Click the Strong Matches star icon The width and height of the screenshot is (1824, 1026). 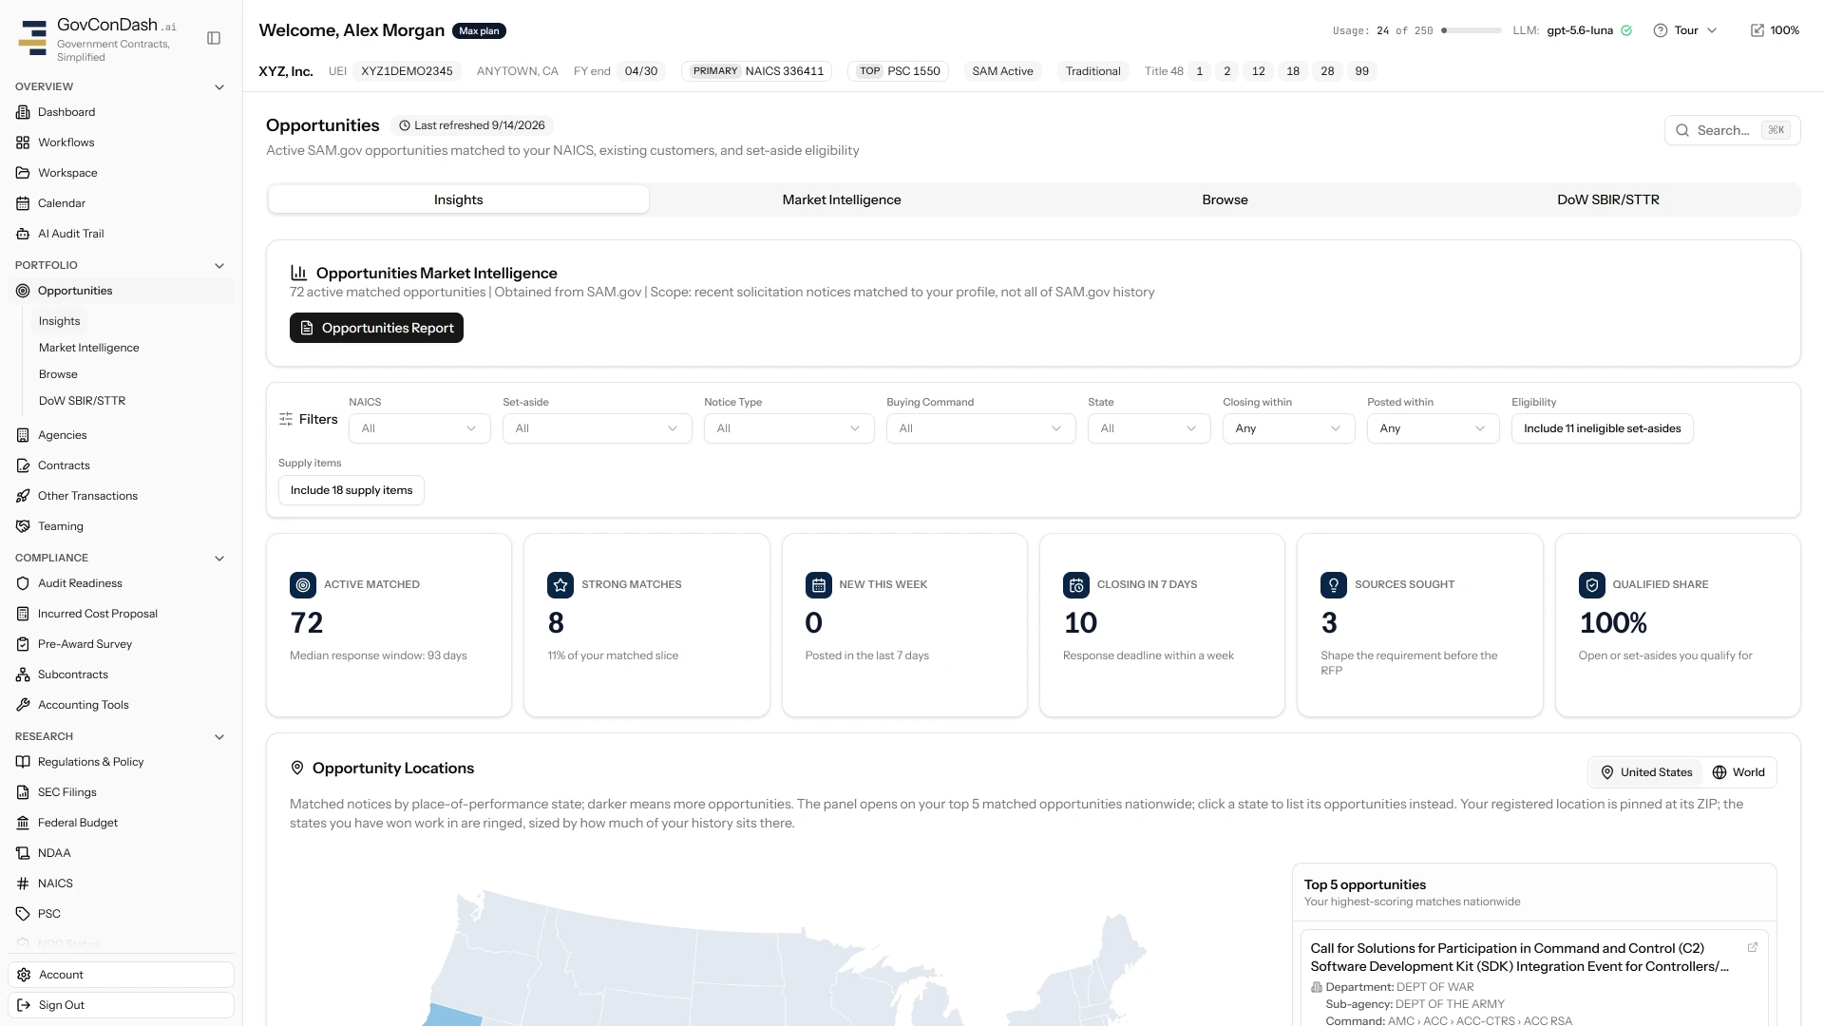click(x=560, y=585)
